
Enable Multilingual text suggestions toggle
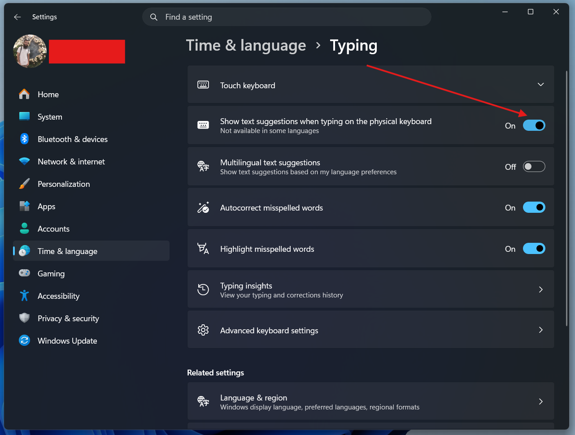pyautogui.click(x=534, y=167)
